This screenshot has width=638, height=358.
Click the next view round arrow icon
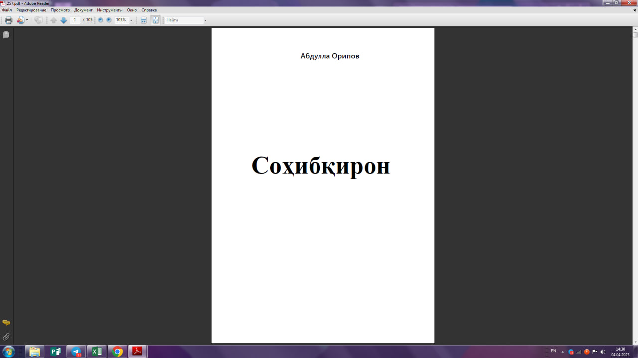pos(108,20)
